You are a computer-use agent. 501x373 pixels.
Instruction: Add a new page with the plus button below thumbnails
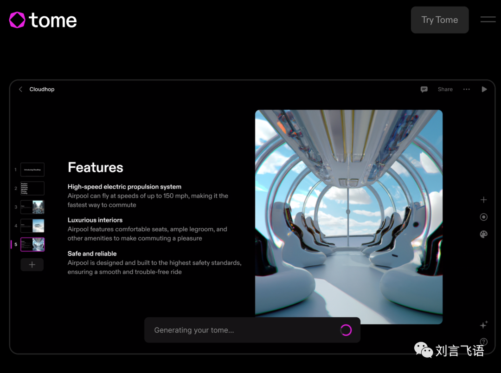pyautogui.click(x=32, y=264)
